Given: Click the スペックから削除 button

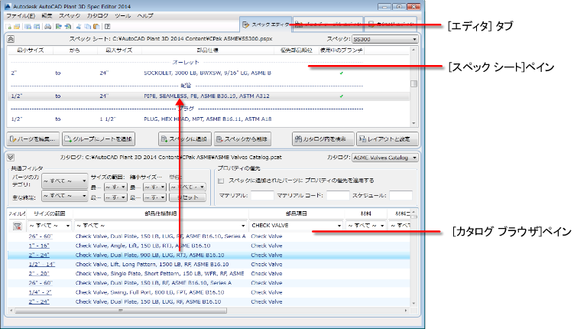Looking at the screenshot, I should point(242,139).
